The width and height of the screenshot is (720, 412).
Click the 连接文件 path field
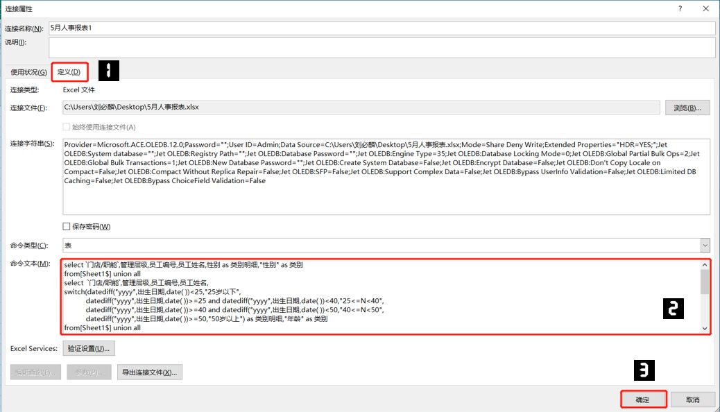(x=361, y=108)
